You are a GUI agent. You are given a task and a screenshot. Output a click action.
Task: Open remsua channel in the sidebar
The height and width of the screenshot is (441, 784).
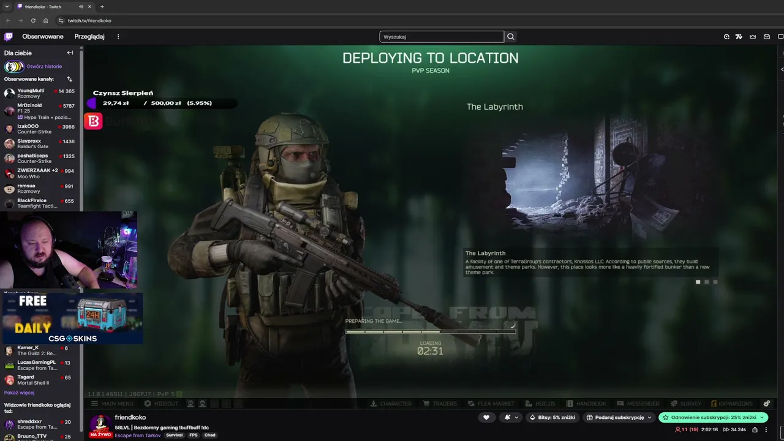(40, 188)
